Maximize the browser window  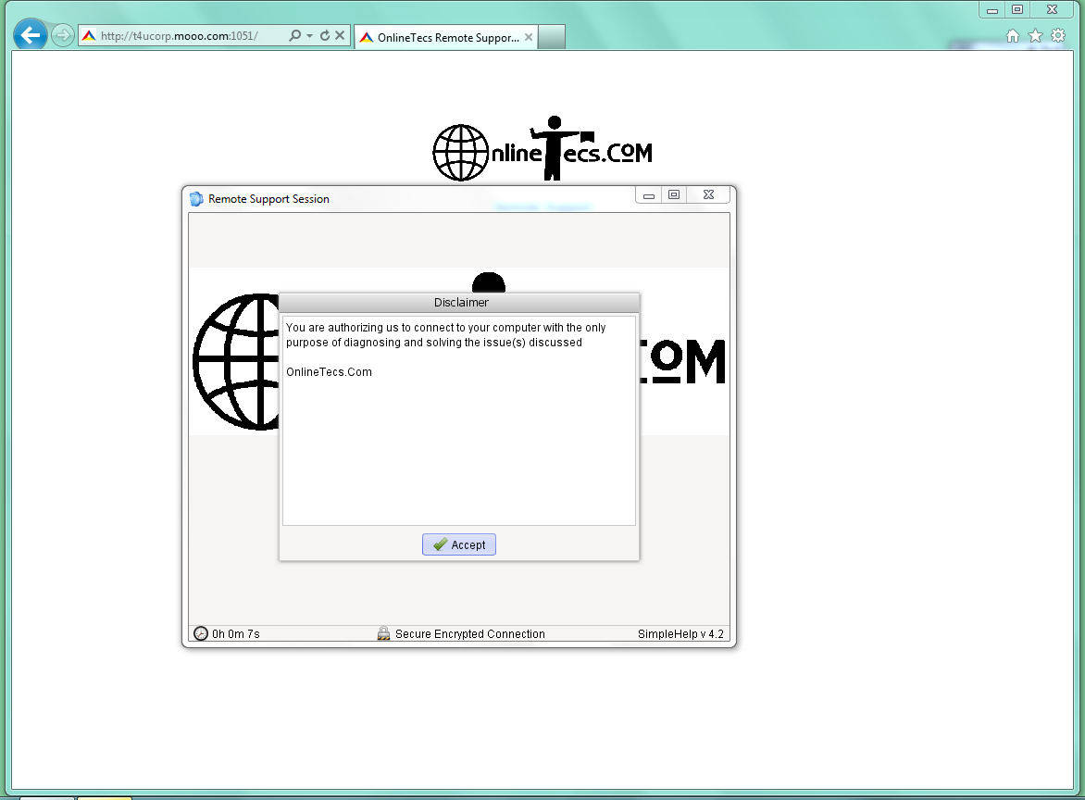(x=1017, y=9)
